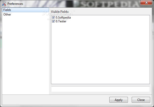Click the Preferences tools icon in title bar

pyautogui.click(x=4, y=4)
